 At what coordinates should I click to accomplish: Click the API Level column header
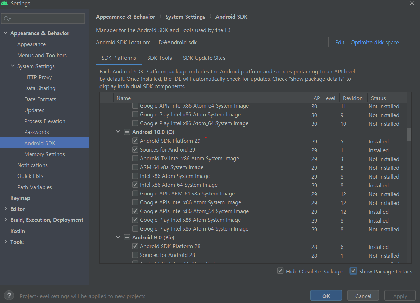[324, 98]
